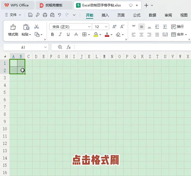The image size is (191, 176).
Task: Click the Decrease indent icon
Action: coord(157,27)
